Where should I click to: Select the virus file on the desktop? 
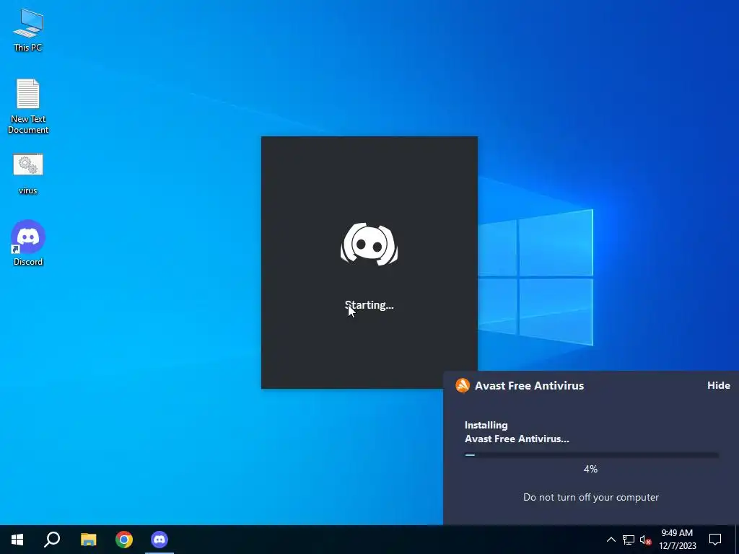coord(28,174)
